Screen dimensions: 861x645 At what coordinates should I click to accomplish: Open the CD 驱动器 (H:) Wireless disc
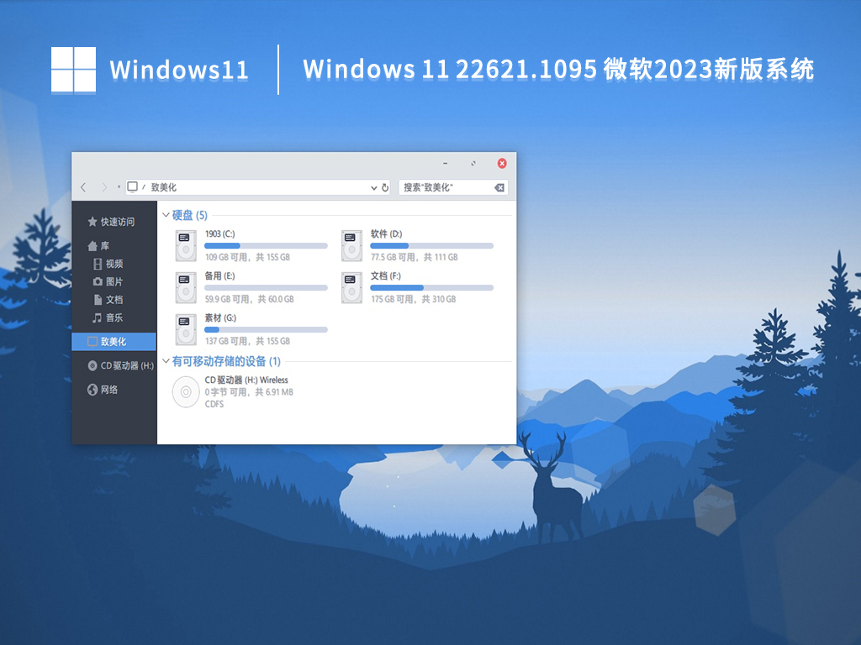pos(246,380)
